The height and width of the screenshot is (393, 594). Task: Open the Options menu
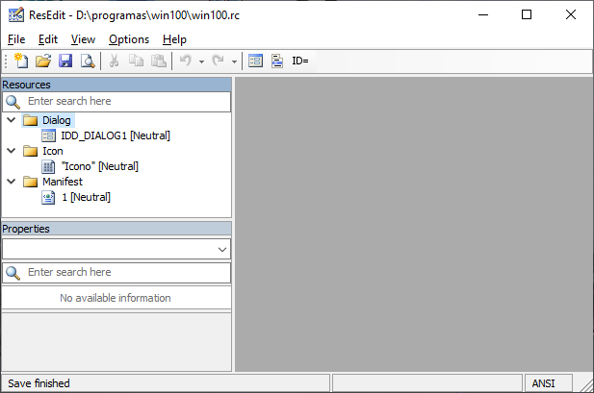(x=129, y=39)
